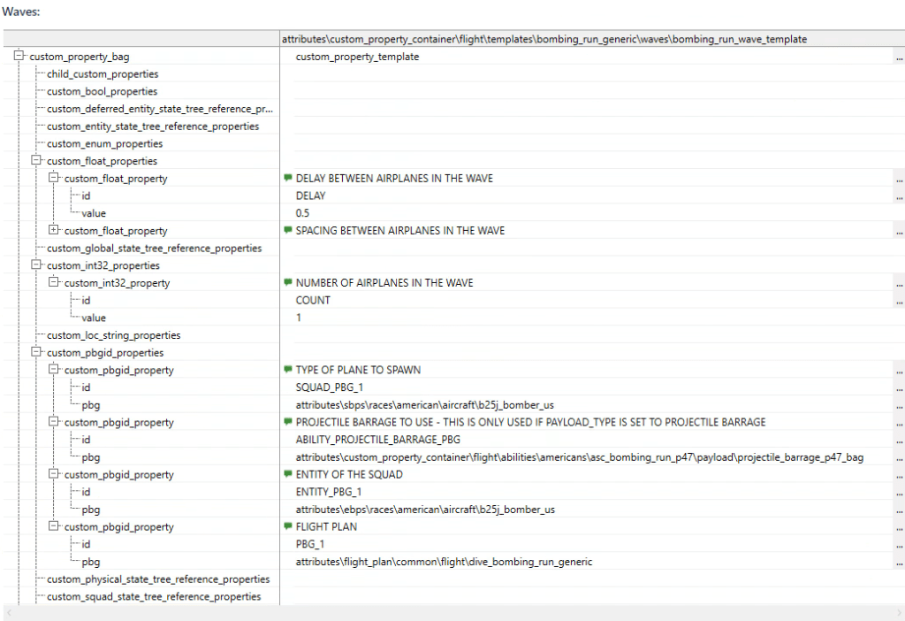Click green icon by SPACING BETWEEN AIRPLANES

click(287, 231)
